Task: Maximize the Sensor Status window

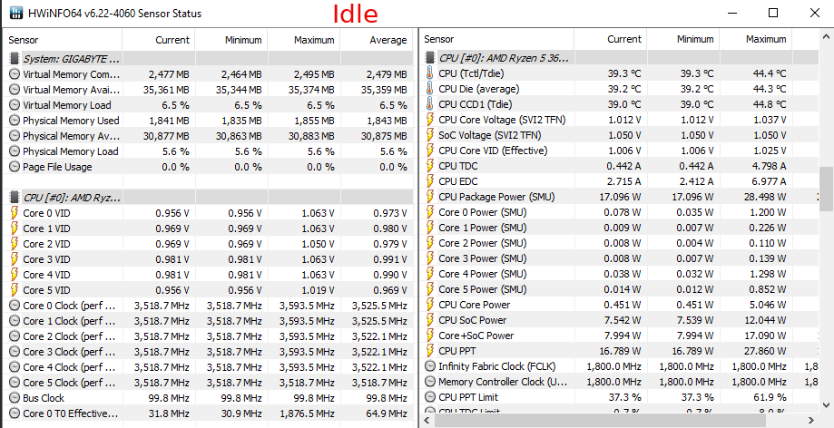Action: pyautogui.click(x=773, y=13)
